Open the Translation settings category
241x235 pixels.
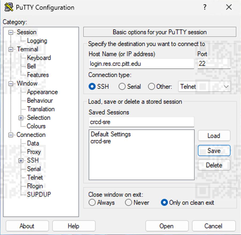pos(41,109)
